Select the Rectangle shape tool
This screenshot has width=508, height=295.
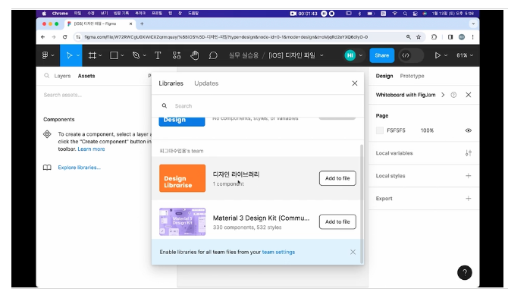[x=114, y=55]
